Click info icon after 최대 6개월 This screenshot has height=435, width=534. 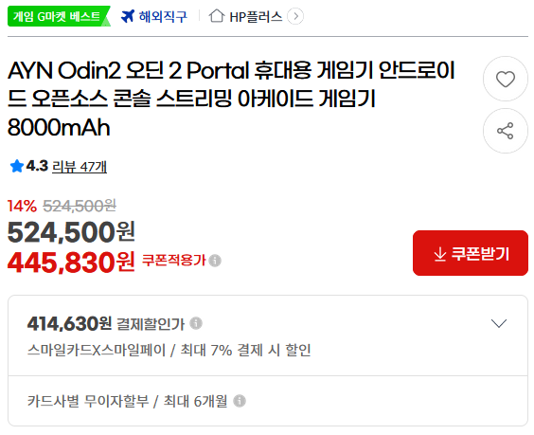[x=240, y=401]
